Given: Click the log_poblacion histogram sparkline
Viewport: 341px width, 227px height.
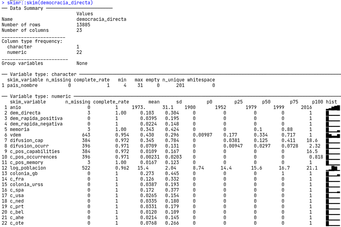Looking at the screenshot, I should click(x=333, y=168).
